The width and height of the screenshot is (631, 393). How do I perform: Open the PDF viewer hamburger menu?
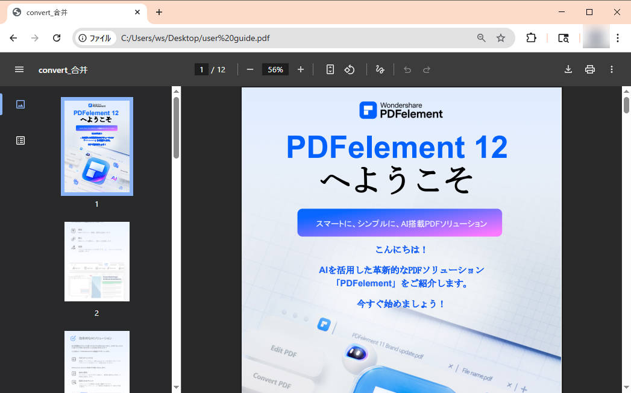click(19, 69)
